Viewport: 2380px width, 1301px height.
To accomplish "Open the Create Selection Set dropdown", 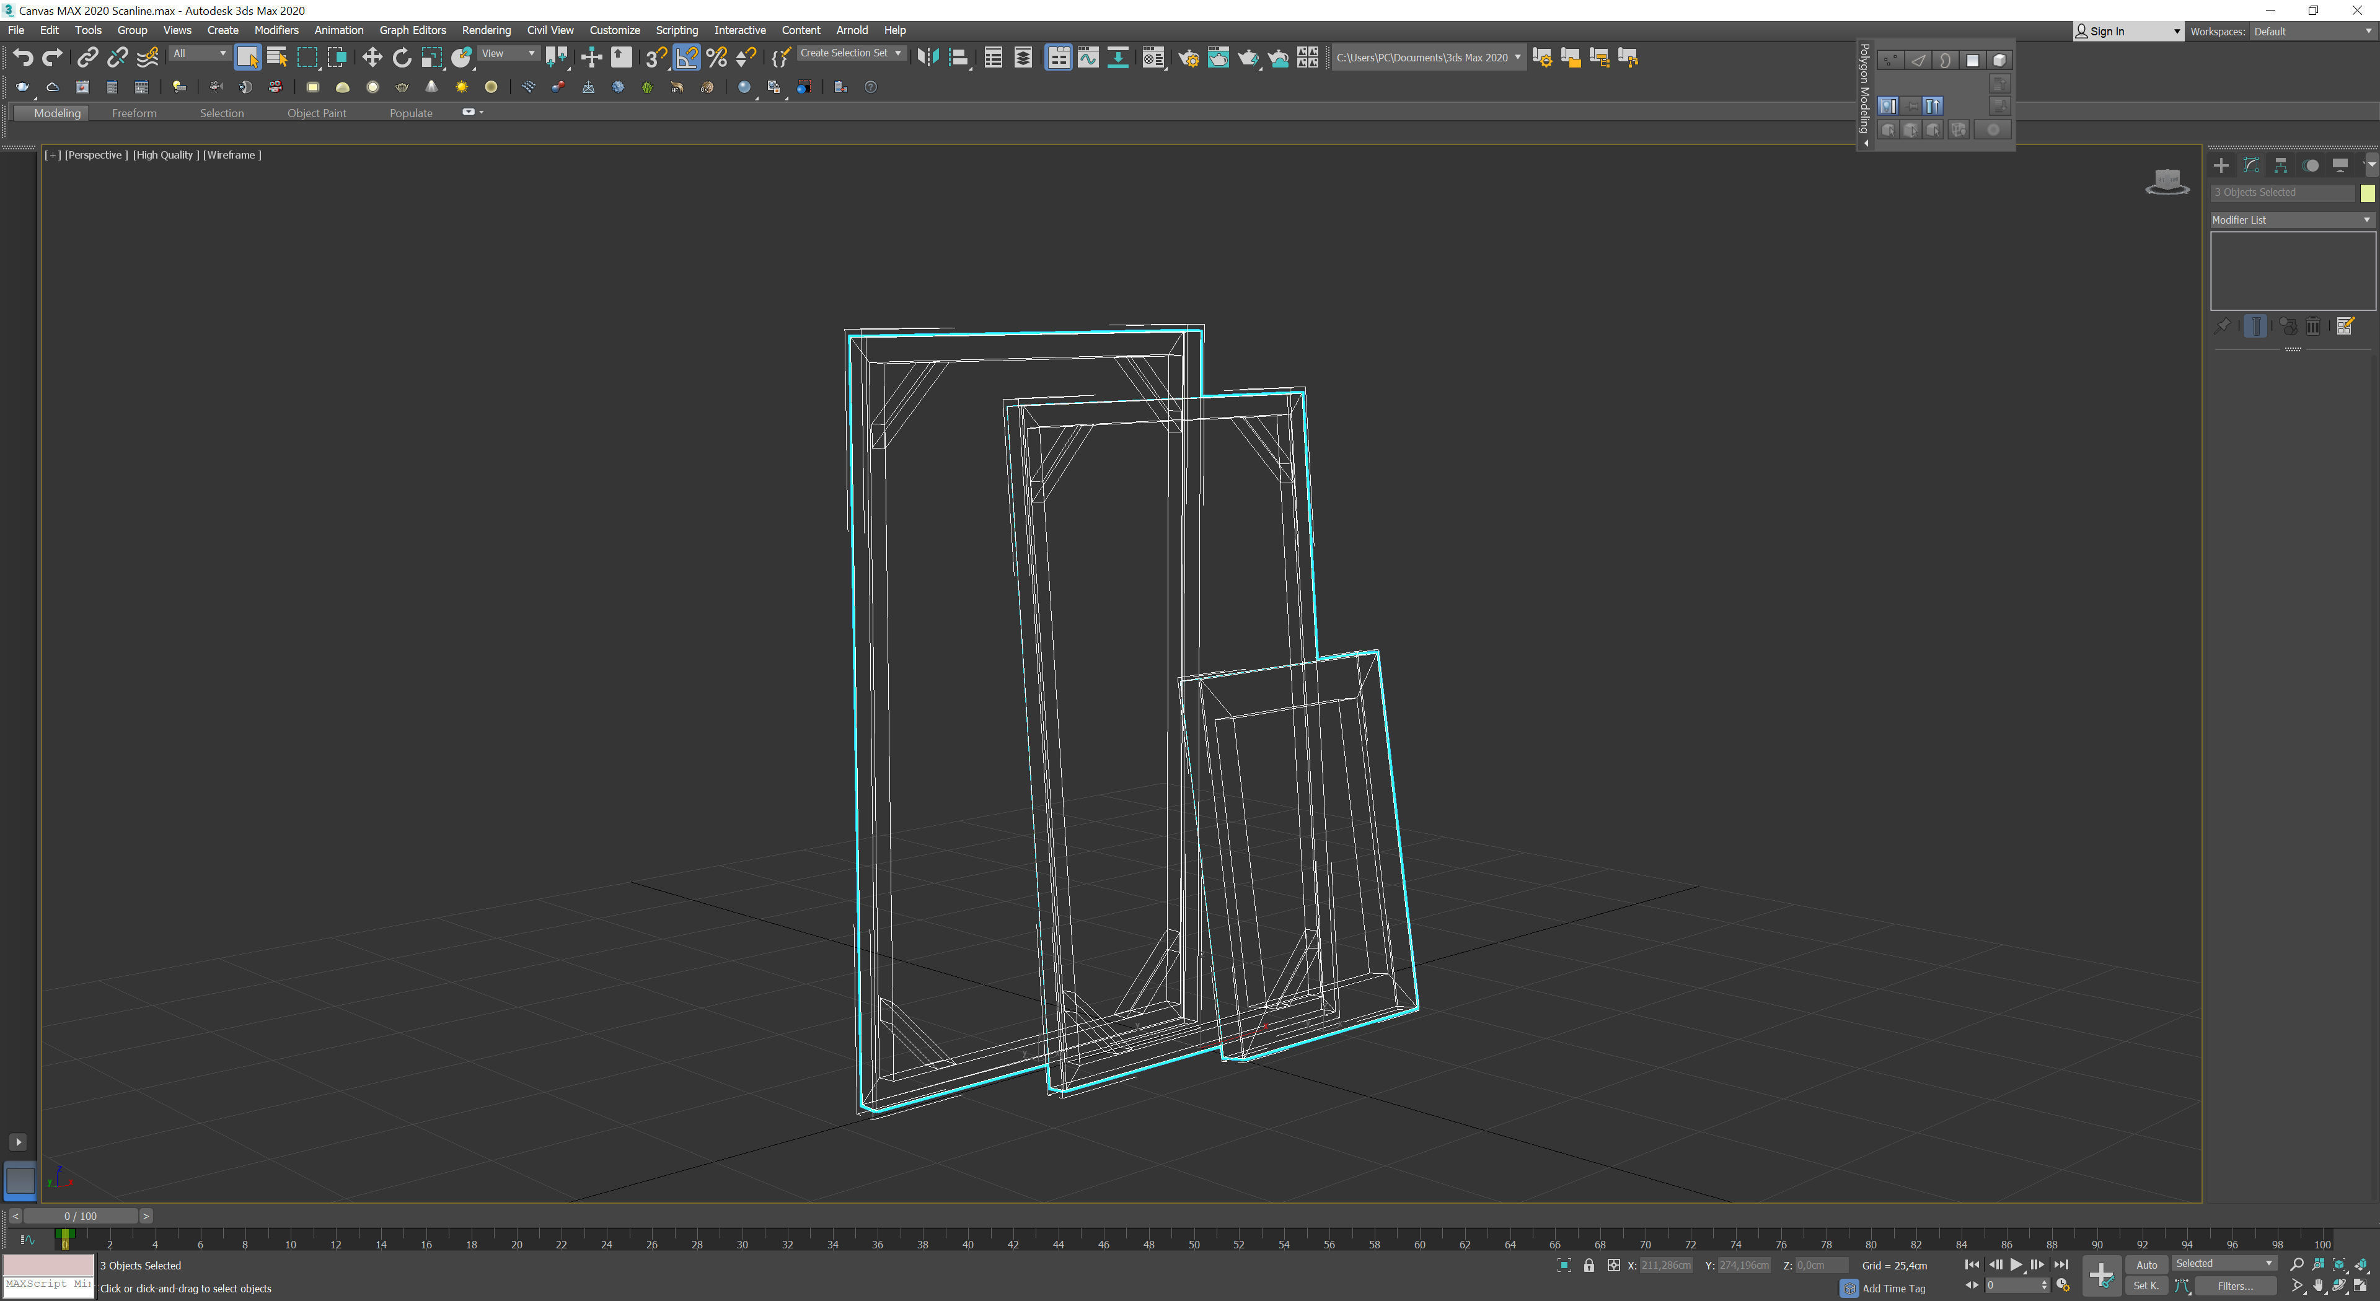I will [x=850, y=53].
